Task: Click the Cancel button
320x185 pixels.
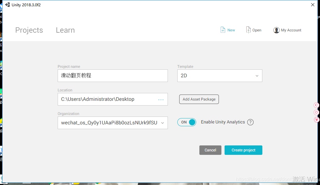Action: coord(210,150)
